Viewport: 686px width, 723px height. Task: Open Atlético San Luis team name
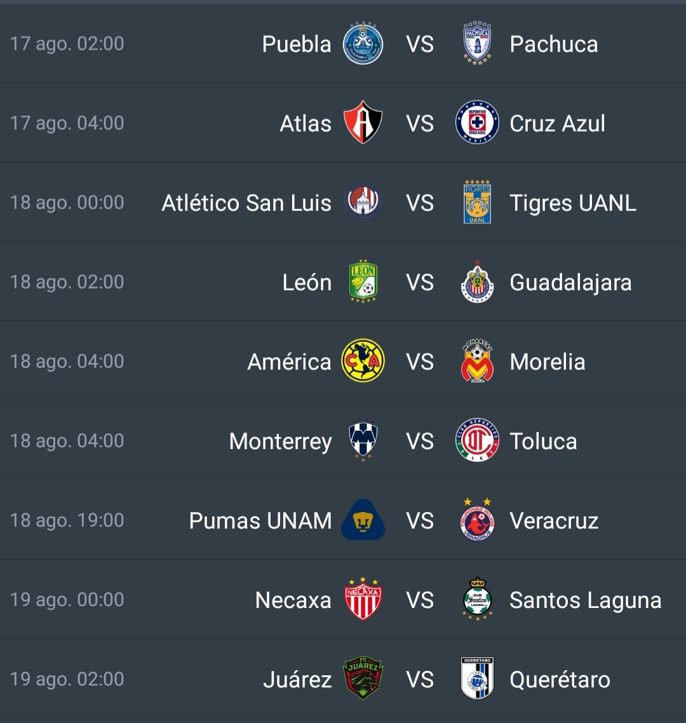[246, 203]
